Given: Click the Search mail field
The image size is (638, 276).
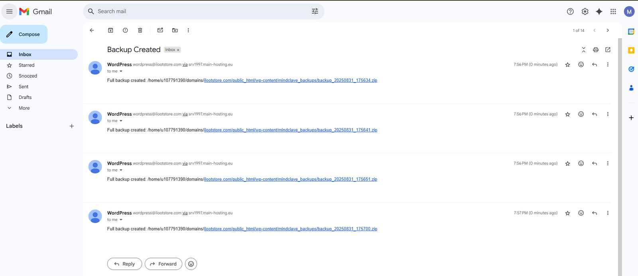Looking at the screenshot, I should pos(199,12).
